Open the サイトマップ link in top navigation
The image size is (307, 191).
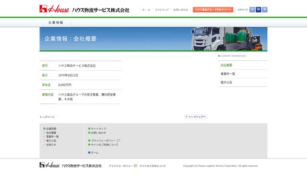pos(162,10)
